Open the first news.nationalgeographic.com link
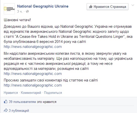Viewport: 137px width, 113px height. (33, 47)
